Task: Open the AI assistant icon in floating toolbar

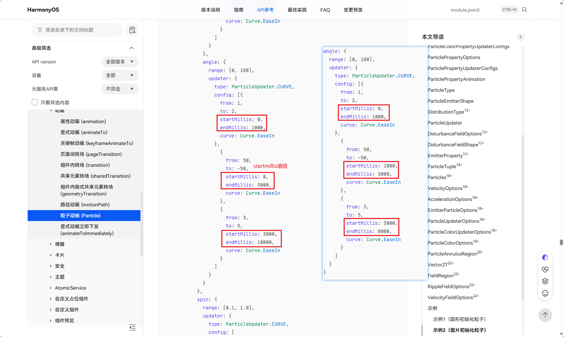Action: pos(545,258)
